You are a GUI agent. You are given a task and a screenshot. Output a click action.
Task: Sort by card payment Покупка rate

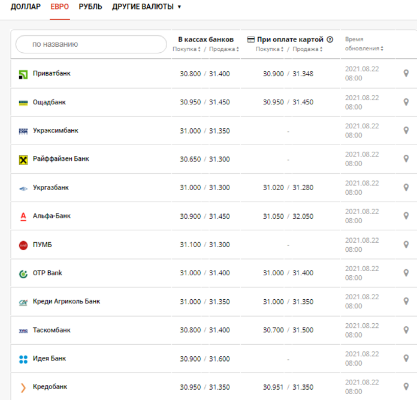(270, 49)
